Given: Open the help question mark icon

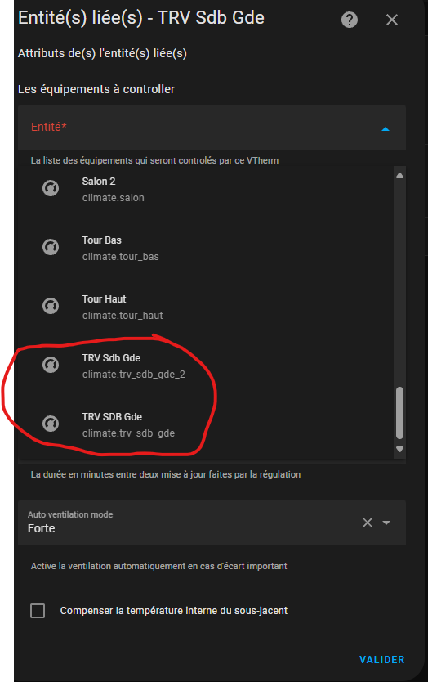Looking at the screenshot, I should click(x=350, y=20).
